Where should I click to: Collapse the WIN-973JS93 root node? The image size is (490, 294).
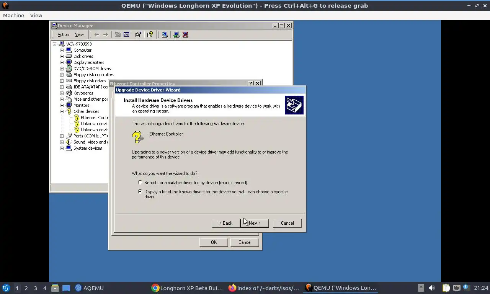click(55, 44)
